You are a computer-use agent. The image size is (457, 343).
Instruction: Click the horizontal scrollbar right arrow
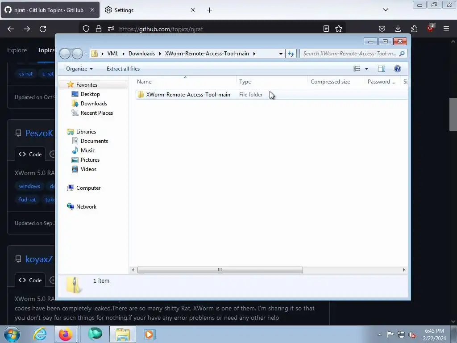(404, 270)
